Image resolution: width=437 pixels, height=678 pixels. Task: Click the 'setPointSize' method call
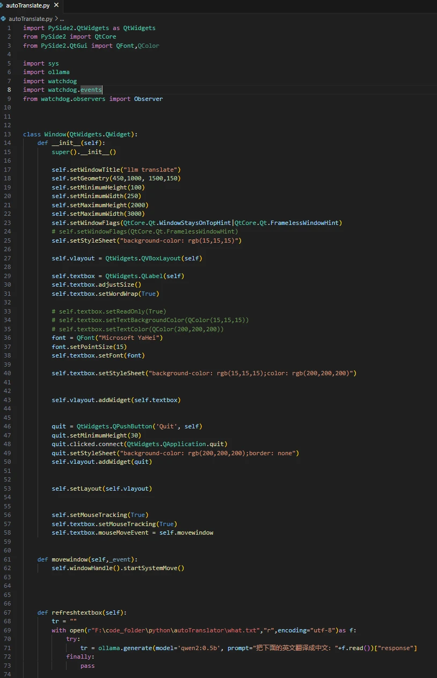click(91, 347)
